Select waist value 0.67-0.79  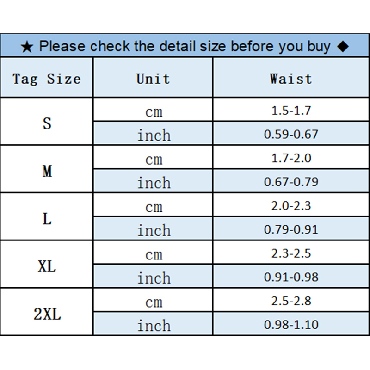point(291,182)
